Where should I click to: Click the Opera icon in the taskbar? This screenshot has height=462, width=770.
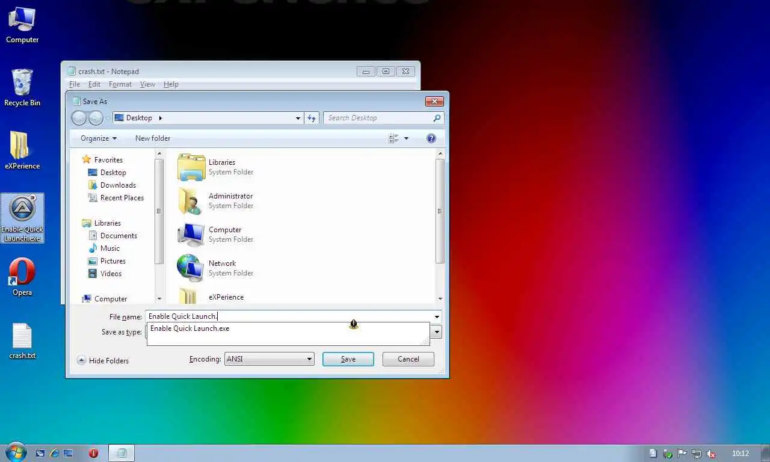pyautogui.click(x=93, y=453)
